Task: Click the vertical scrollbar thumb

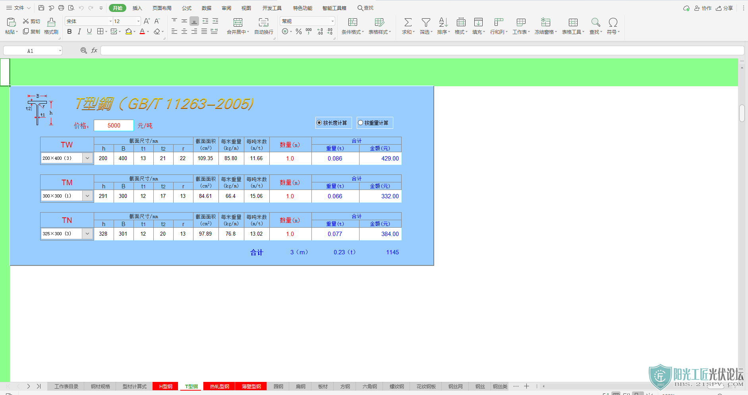Action: [742, 113]
